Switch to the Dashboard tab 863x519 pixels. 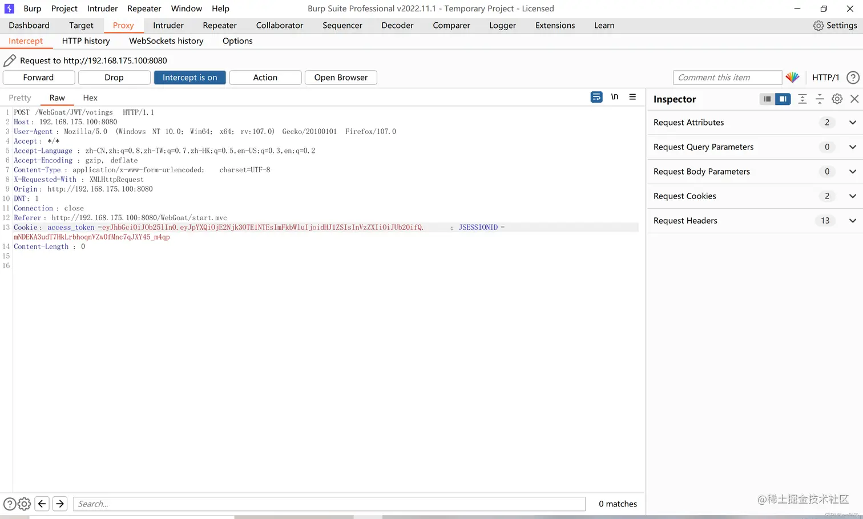[29, 26]
